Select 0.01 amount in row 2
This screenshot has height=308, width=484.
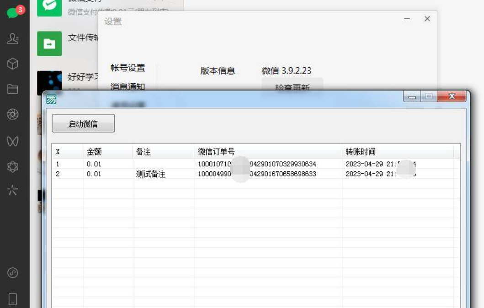point(94,174)
